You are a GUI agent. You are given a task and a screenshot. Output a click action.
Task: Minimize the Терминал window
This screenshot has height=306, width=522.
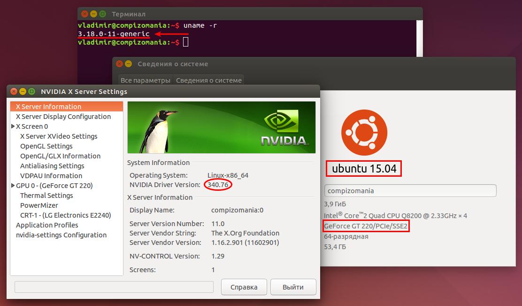pos(93,14)
